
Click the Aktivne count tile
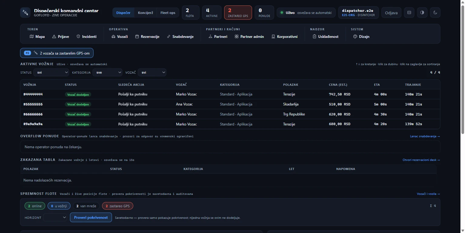tap(212, 13)
